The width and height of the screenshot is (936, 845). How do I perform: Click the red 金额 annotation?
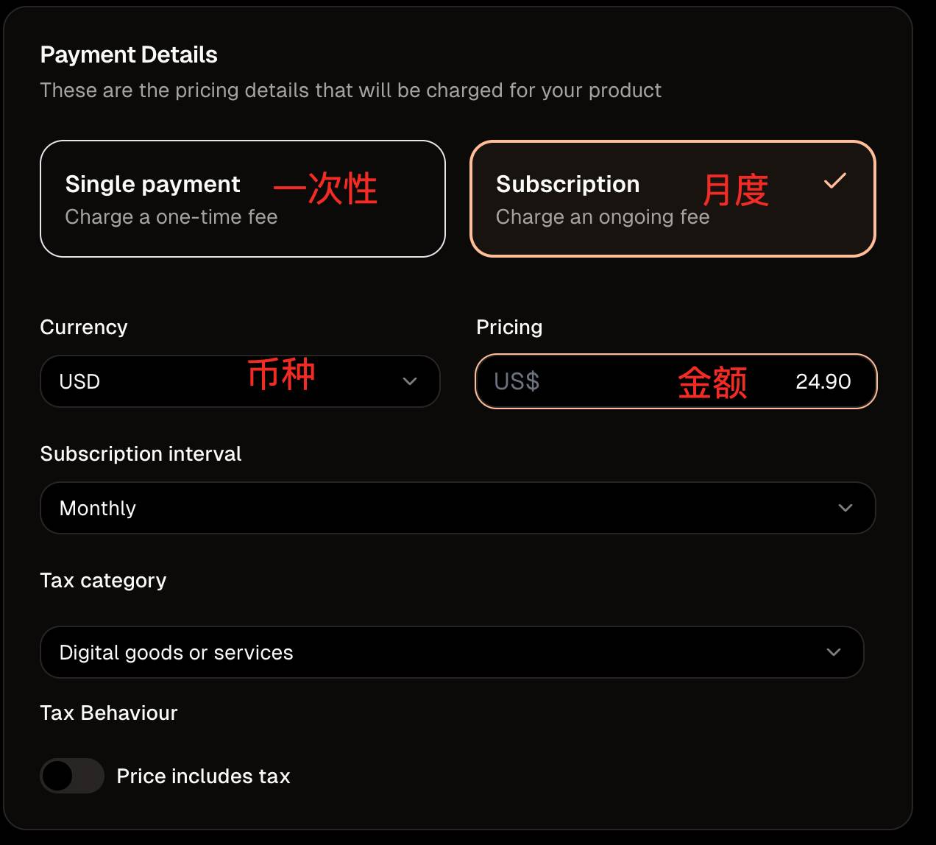pyautogui.click(x=712, y=383)
